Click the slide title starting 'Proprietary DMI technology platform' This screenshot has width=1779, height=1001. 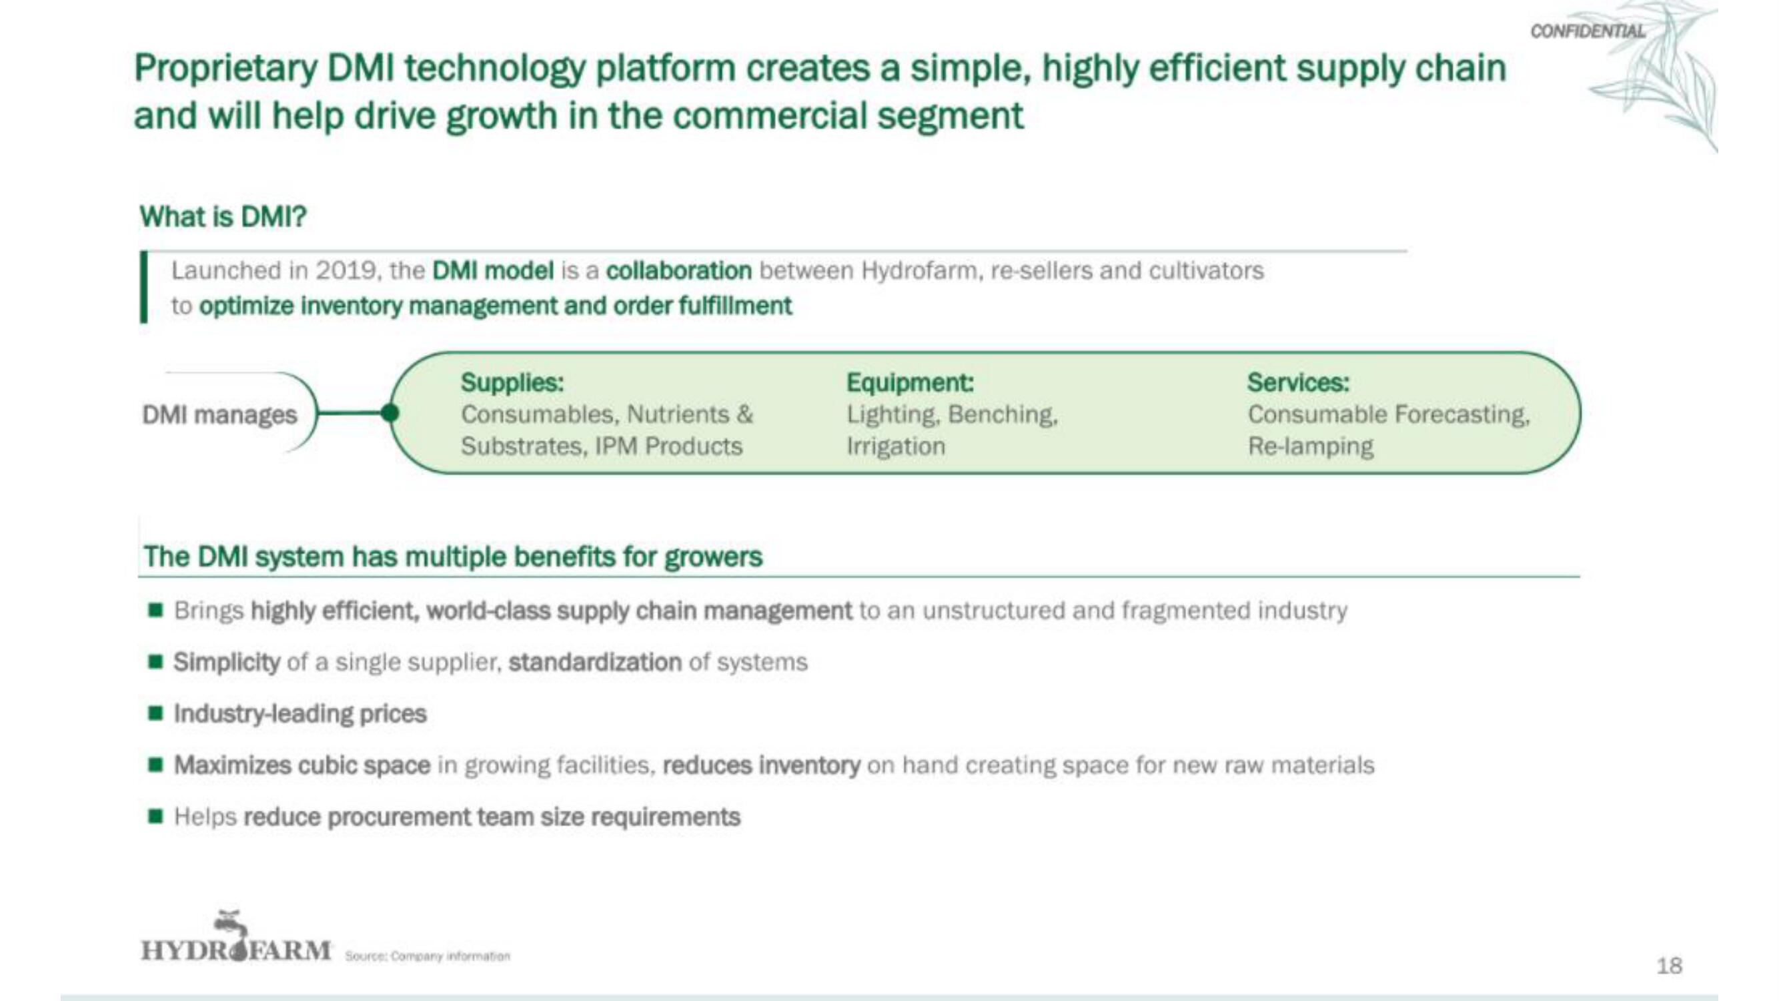820,92
